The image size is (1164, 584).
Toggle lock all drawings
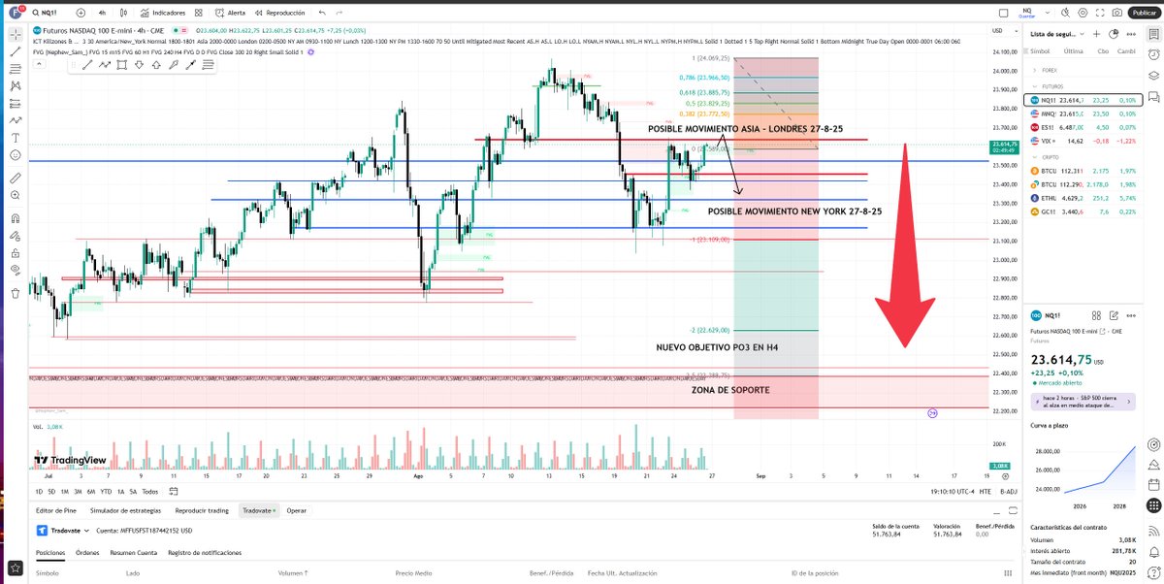[x=16, y=253]
